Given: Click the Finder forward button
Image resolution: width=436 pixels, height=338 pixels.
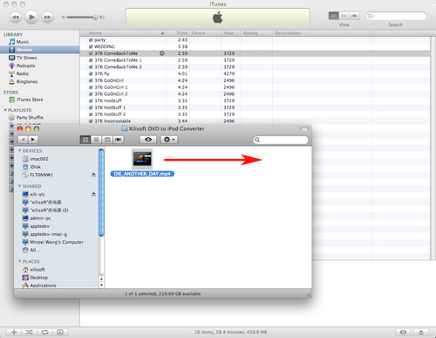Looking at the screenshot, I should pyautogui.click(x=33, y=140).
